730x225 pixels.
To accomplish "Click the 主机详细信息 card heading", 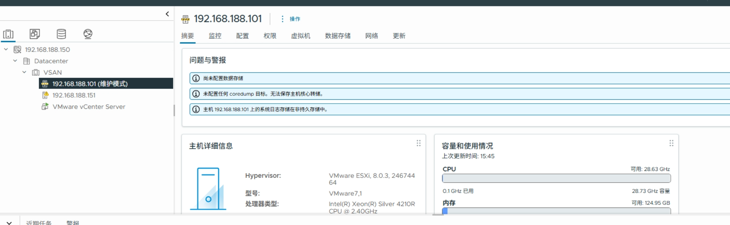I will pos(211,146).
